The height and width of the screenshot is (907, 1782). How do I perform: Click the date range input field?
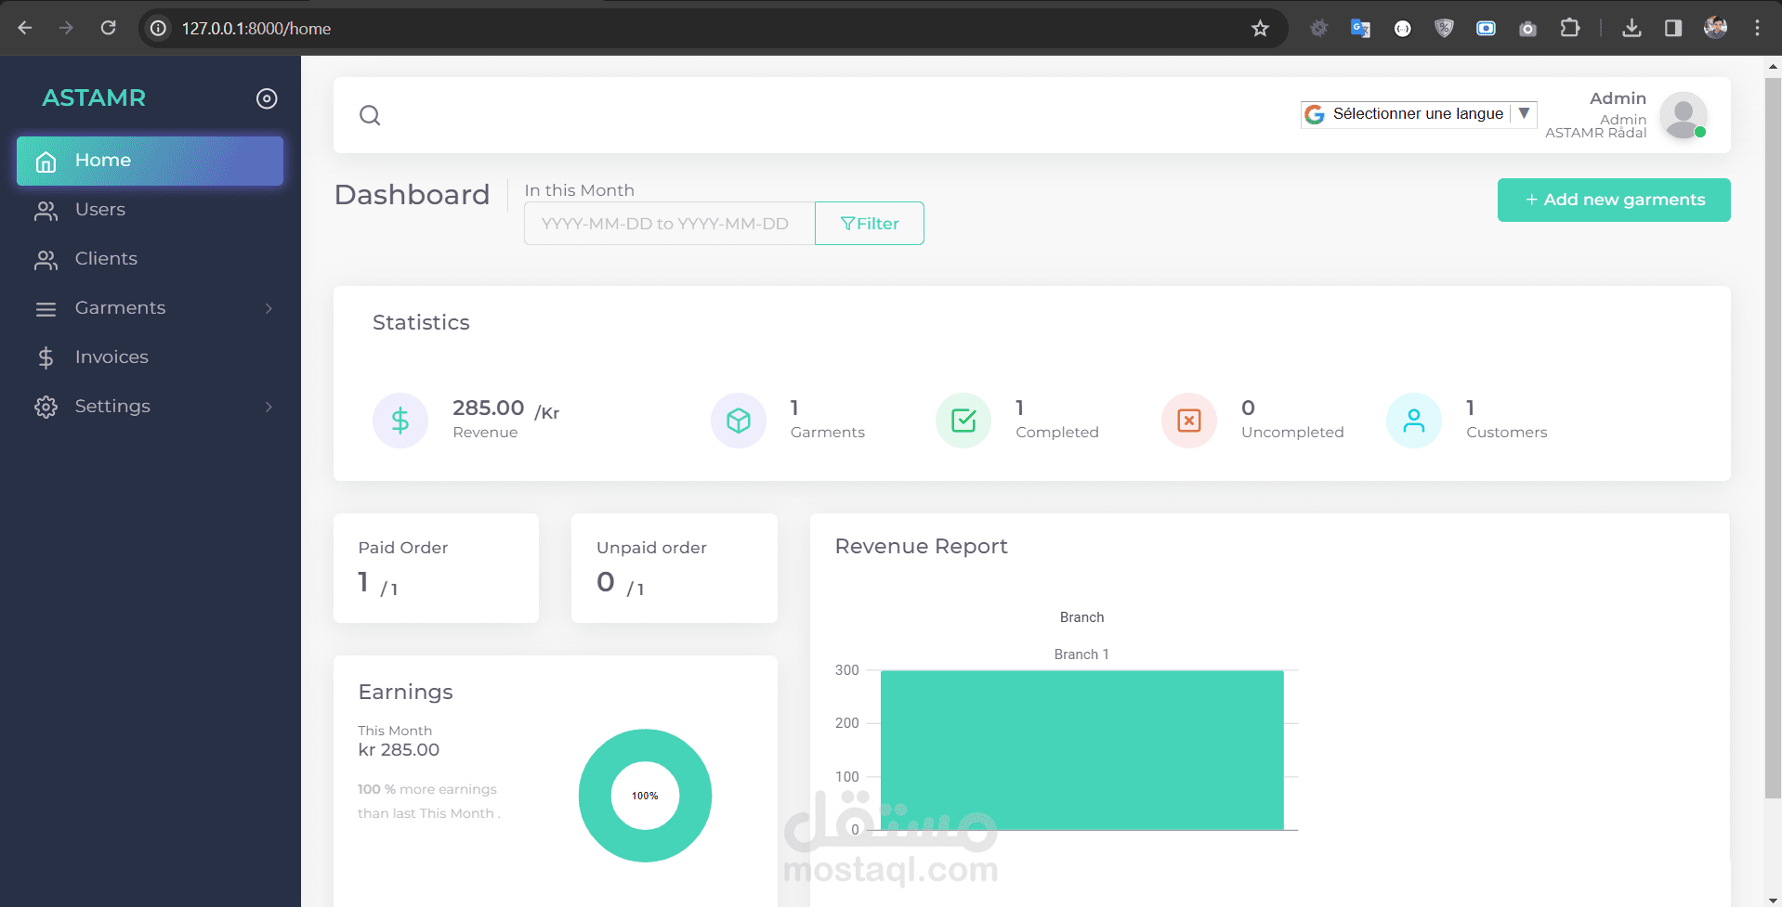coord(669,224)
